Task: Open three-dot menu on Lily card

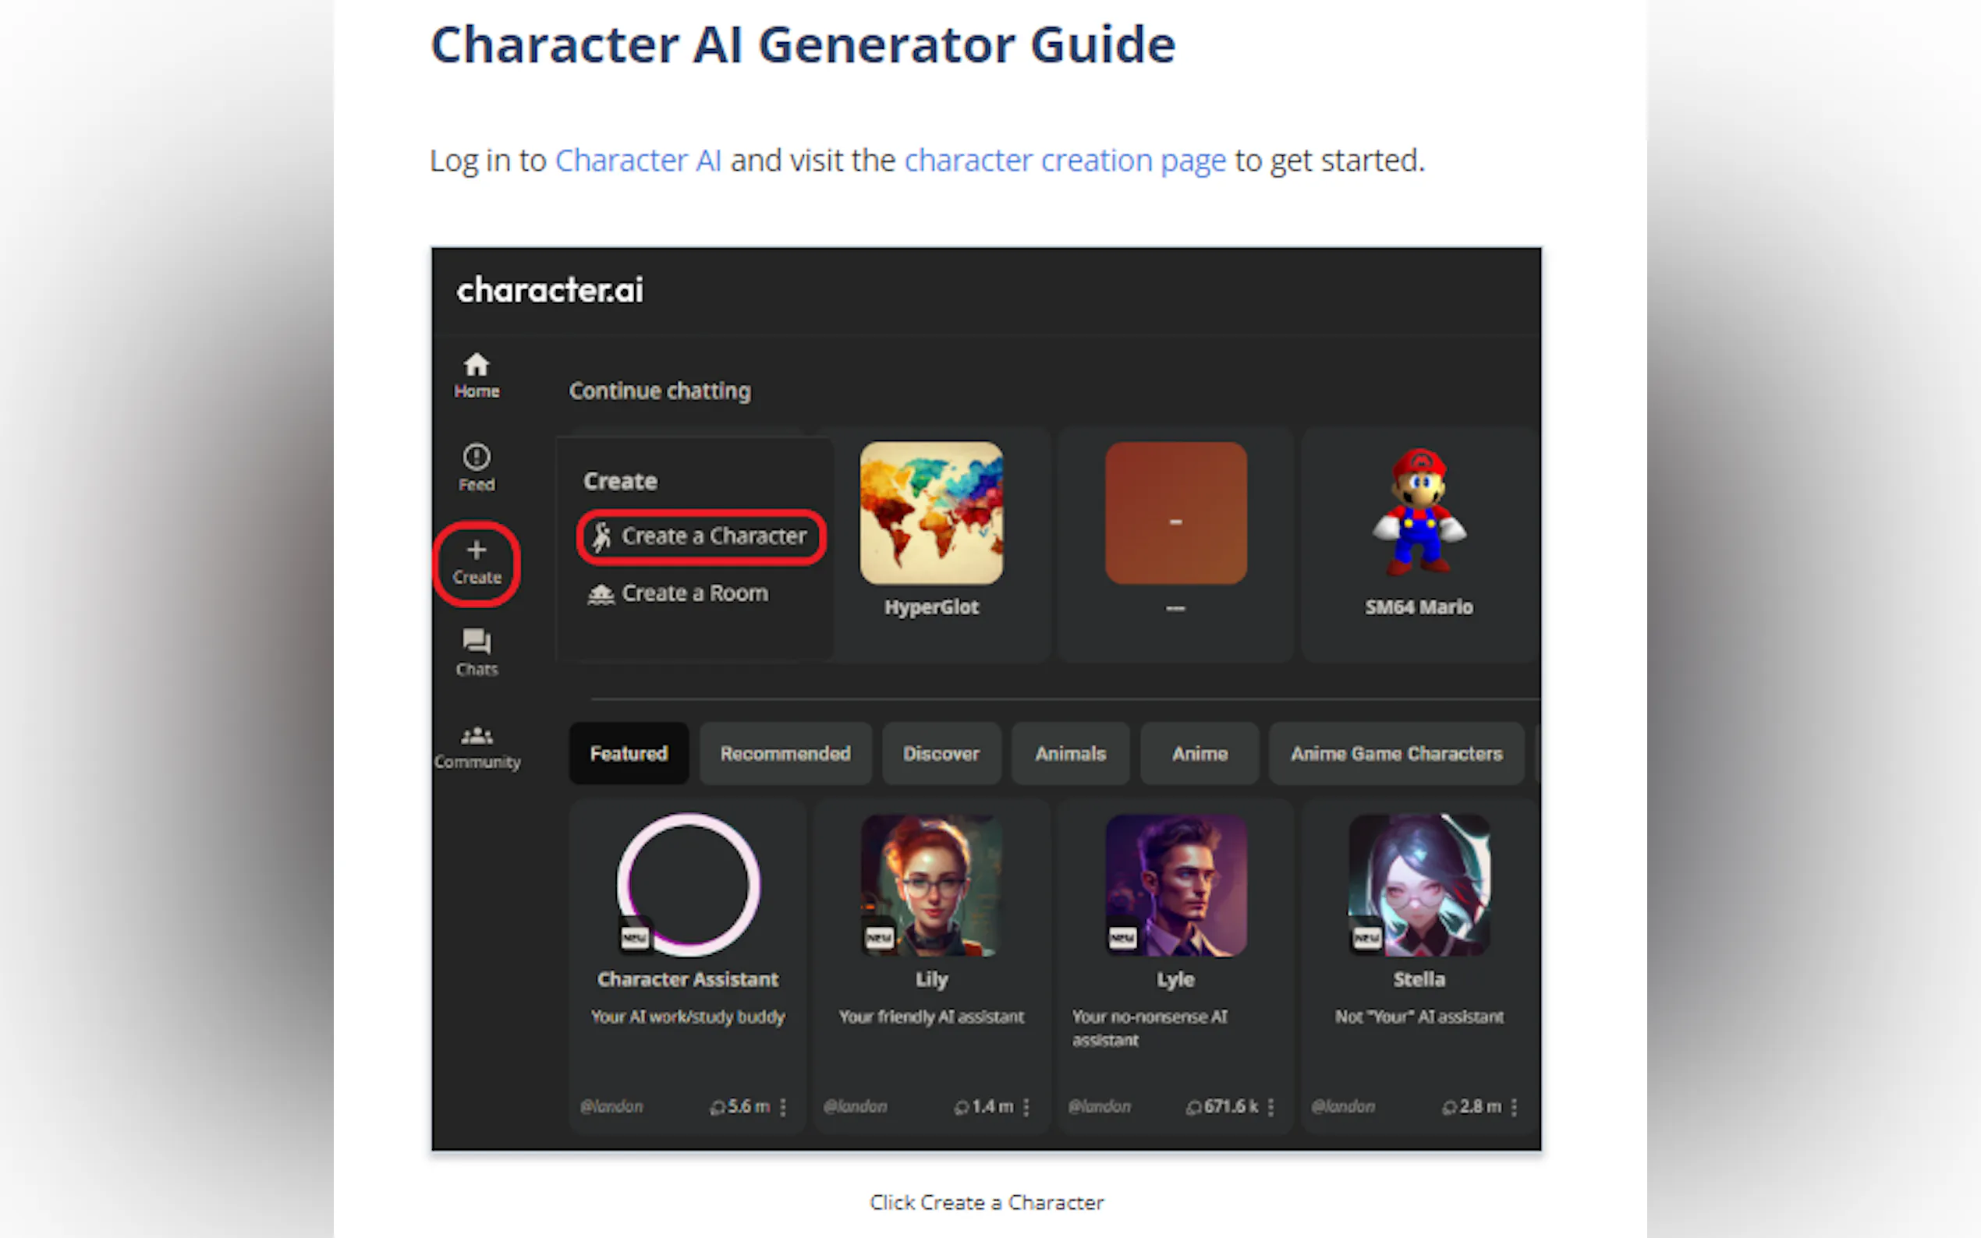Action: [1026, 1107]
